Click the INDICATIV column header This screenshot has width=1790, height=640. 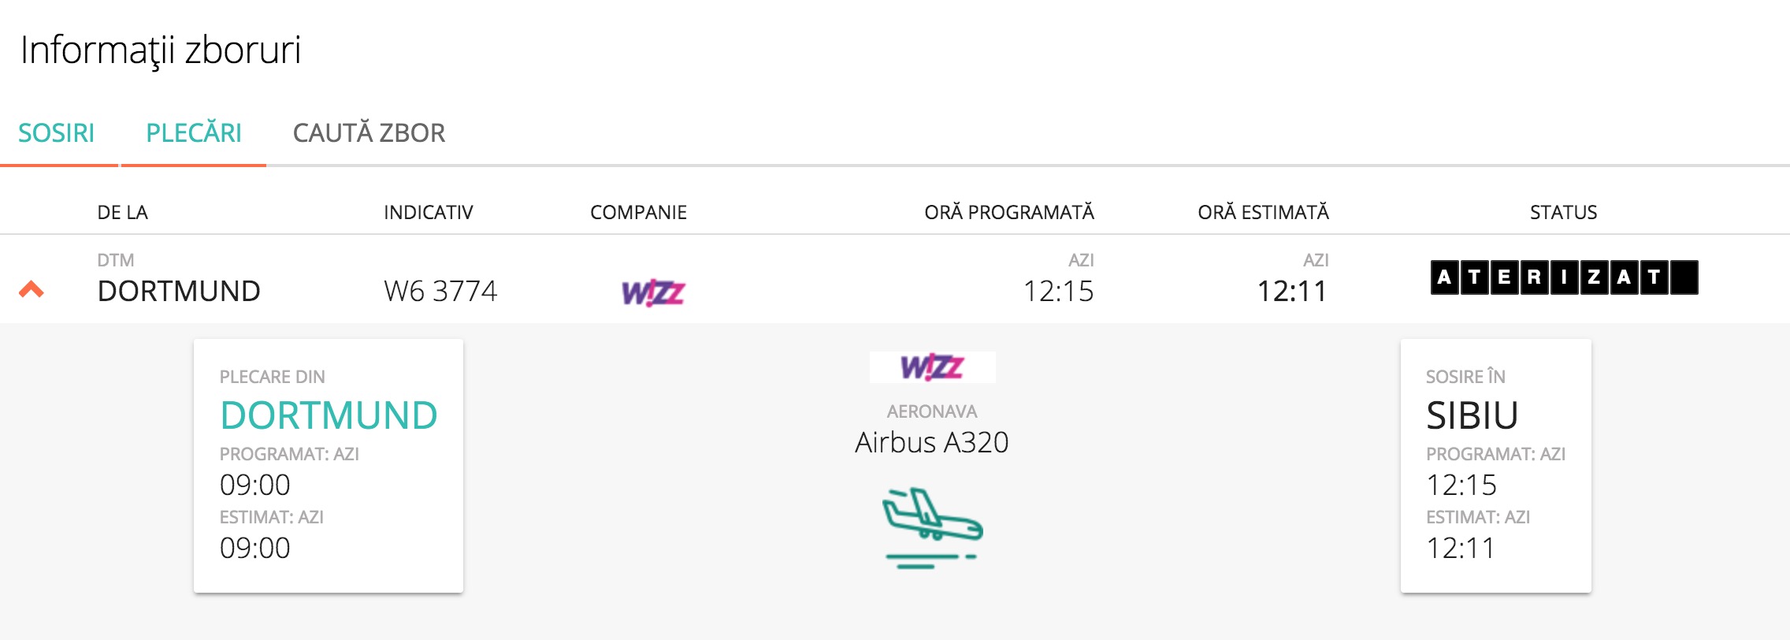(428, 212)
